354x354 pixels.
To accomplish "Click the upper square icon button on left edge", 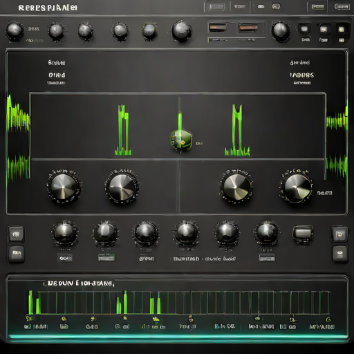I will [16, 234].
